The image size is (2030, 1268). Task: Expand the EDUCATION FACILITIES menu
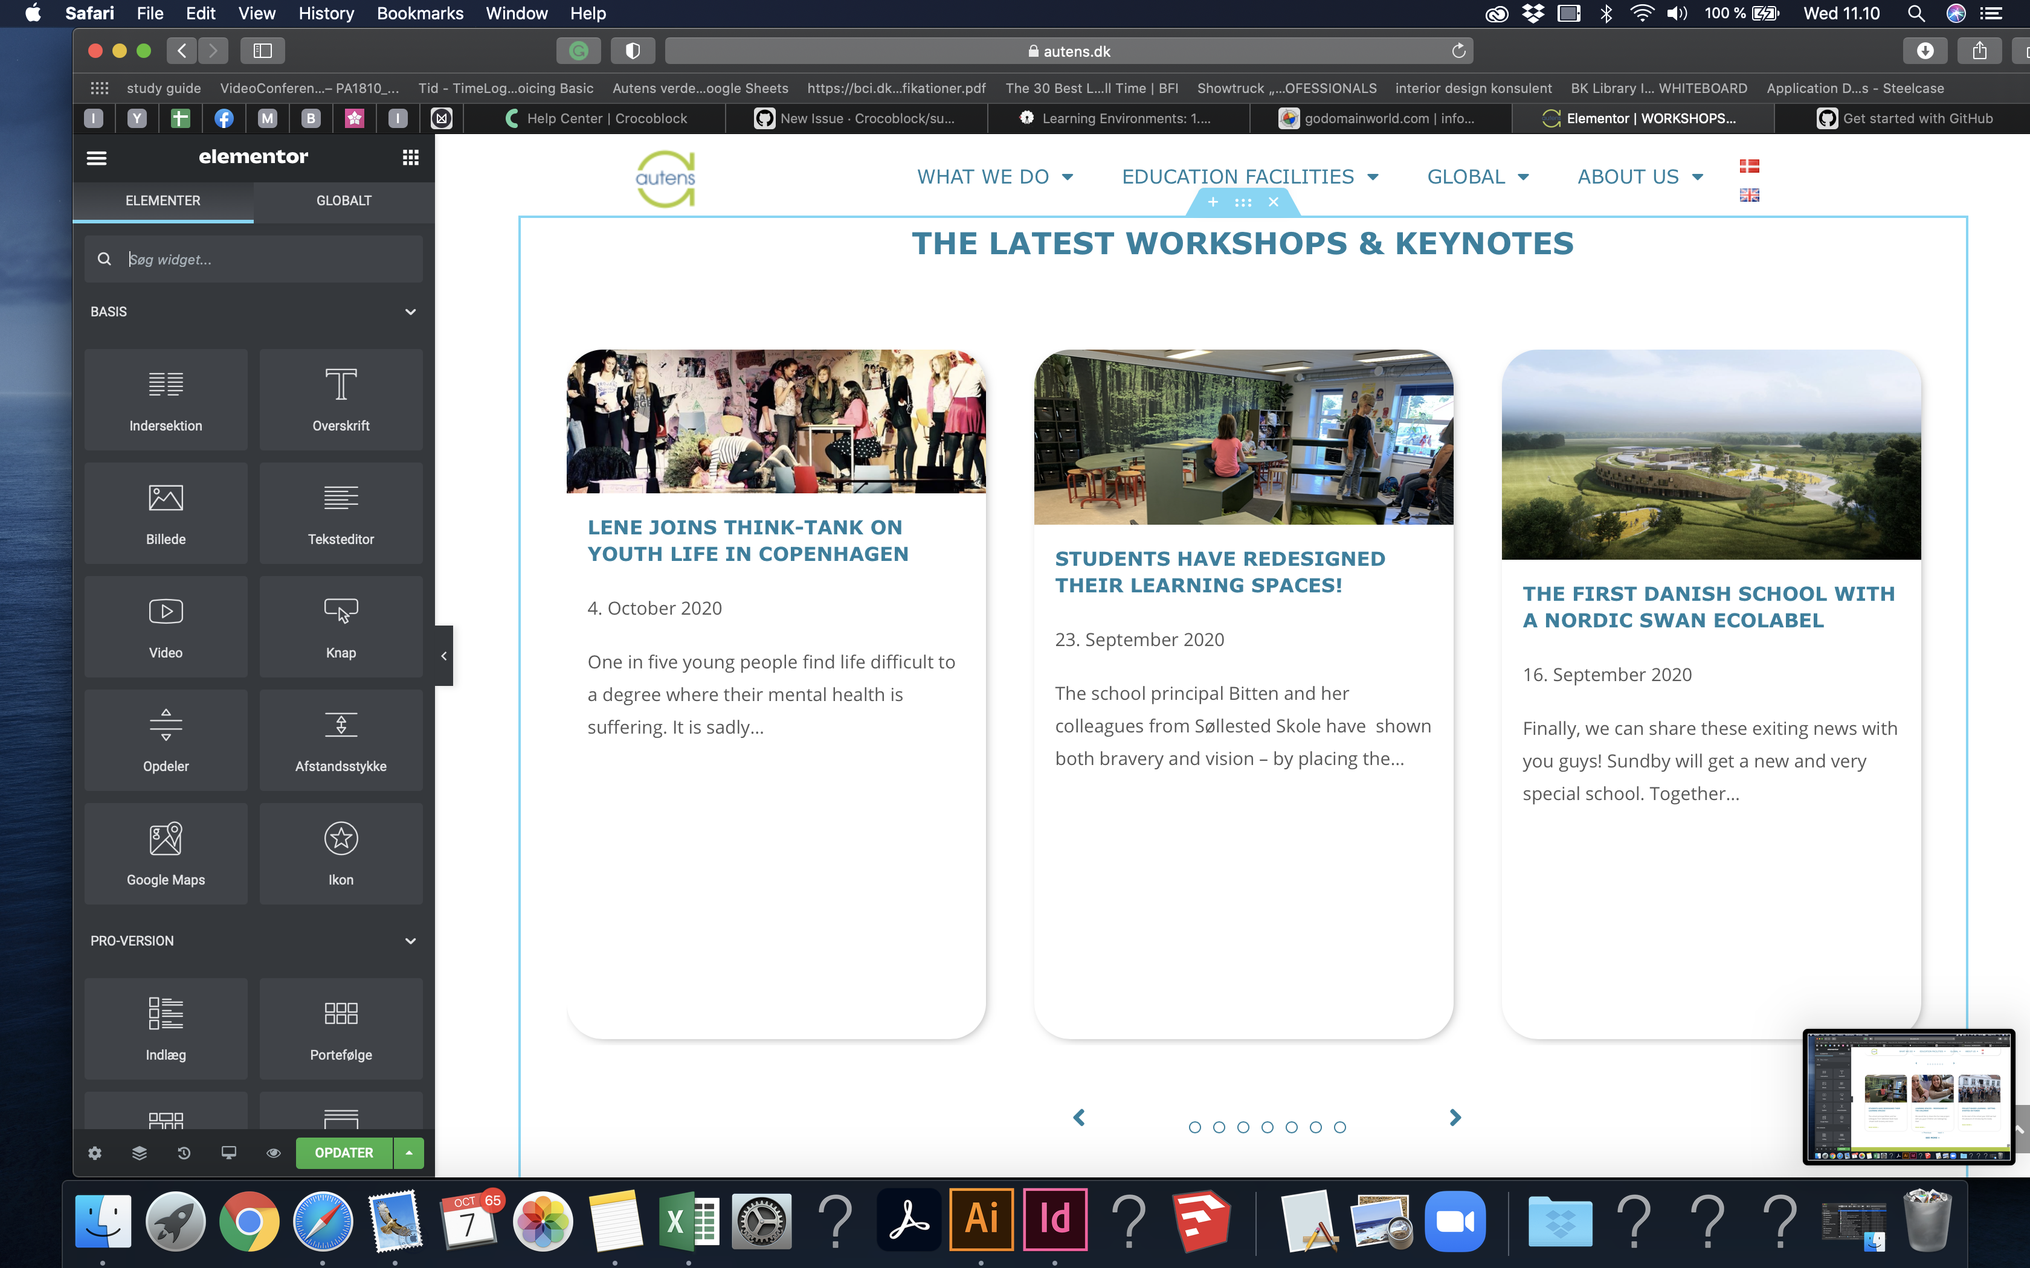pyautogui.click(x=1250, y=177)
